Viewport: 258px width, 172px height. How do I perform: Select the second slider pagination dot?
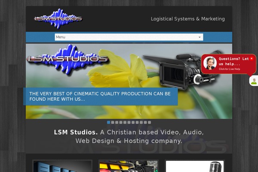tap(113, 122)
